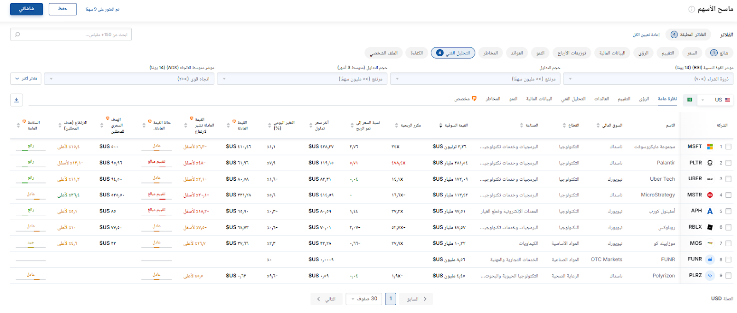Screen dimensions: 737x313
Task: Sort by القيمة السوقية column arrows
Action: [x=441, y=125]
